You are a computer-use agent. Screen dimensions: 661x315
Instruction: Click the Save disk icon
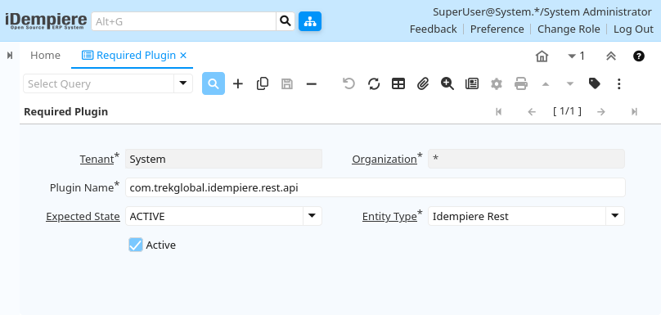coord(287,84)
